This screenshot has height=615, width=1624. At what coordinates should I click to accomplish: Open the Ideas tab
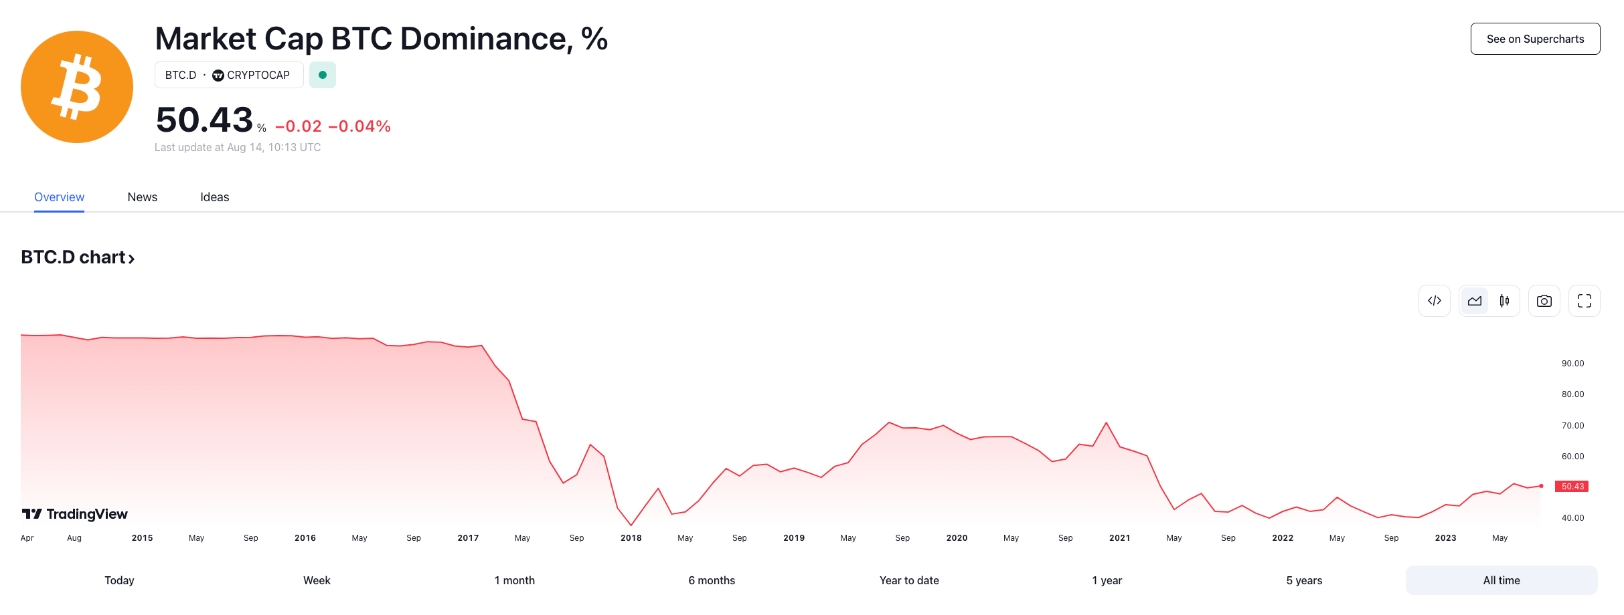click(x=214, y=197)
